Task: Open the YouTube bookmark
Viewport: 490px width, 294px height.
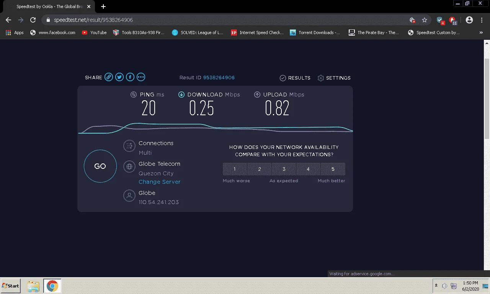Action: click(x=94, y=33)
